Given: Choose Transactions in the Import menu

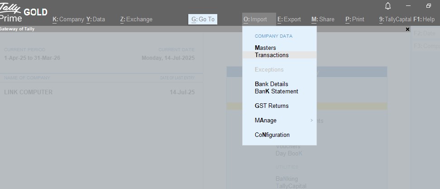Looking at the screenshot, I should coord(272,55).
